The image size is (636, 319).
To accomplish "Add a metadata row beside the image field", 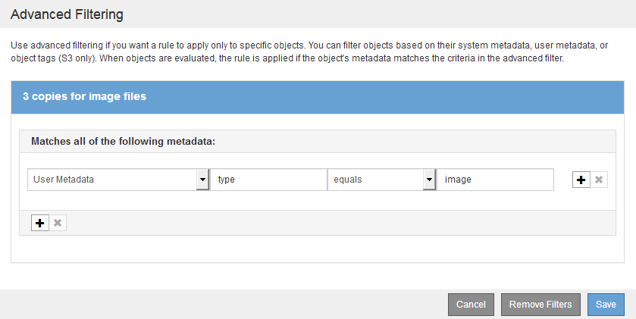I will 581,180.
